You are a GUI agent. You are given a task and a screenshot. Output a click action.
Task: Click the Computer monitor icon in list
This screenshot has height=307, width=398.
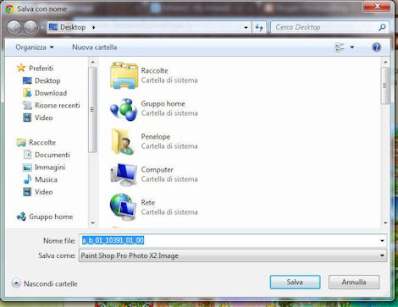[x=124, y=174]
